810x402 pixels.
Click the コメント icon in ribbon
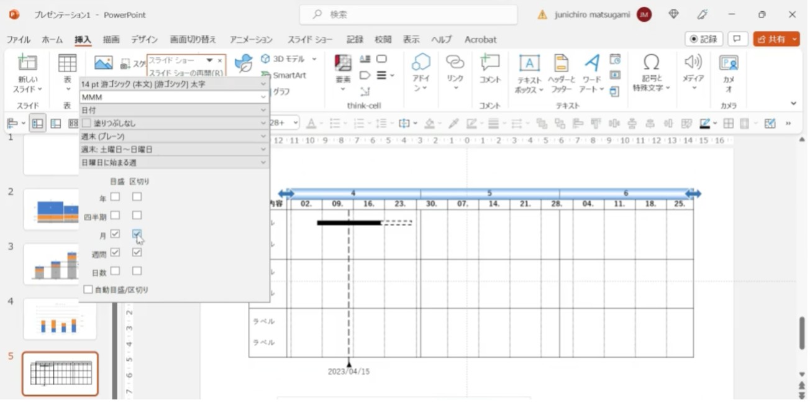(x=489, y=63)
